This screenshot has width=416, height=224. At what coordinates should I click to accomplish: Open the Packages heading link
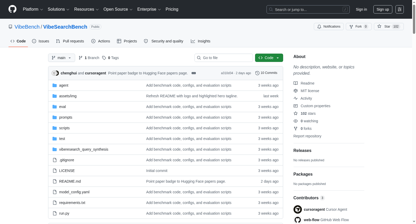tap(303, 174)
